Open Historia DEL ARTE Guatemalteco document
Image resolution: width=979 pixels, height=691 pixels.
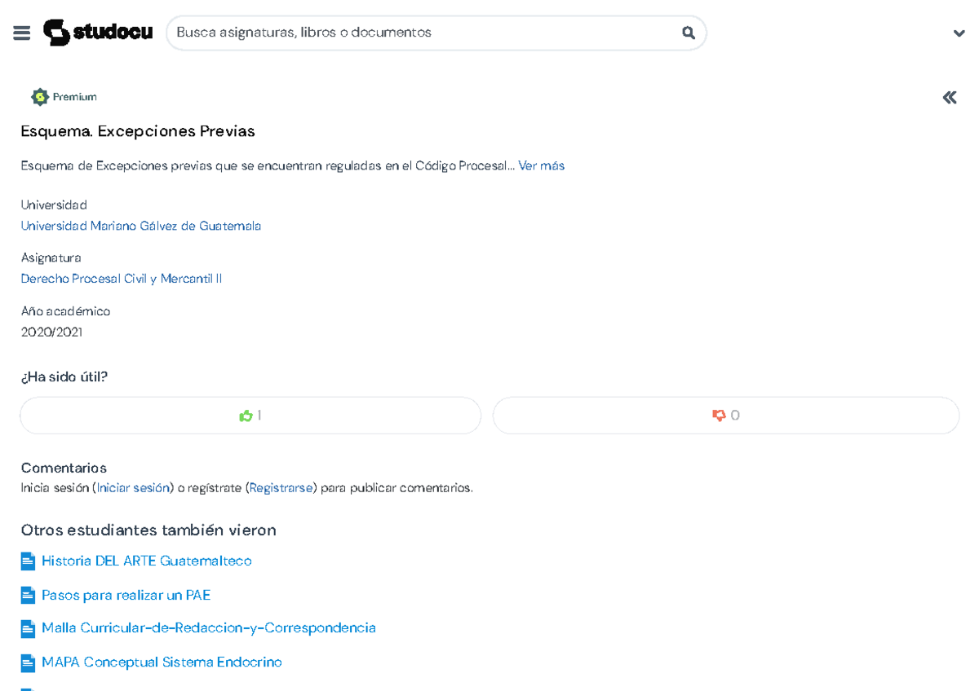point(147,561)
